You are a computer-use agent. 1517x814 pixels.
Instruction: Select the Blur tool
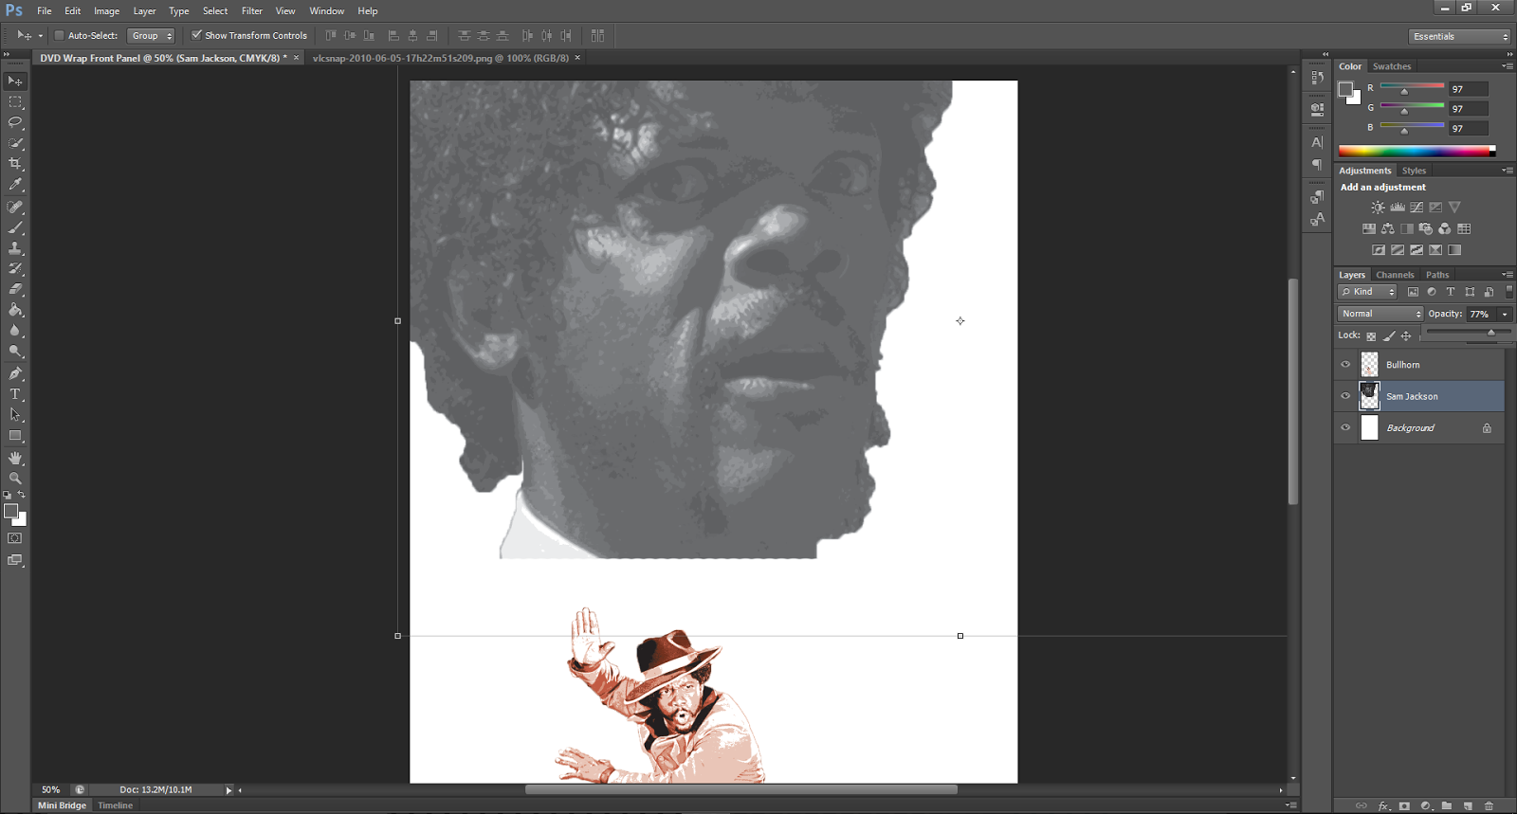15,331
